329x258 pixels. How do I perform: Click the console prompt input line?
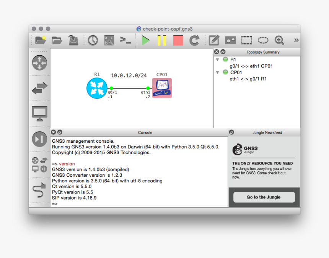(x=139, y=203)
